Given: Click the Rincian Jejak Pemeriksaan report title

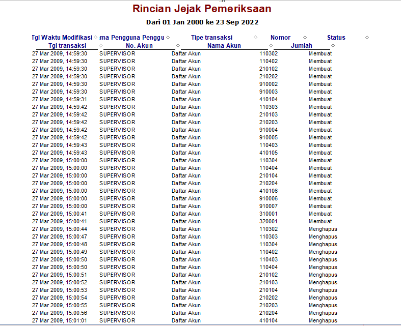Looking at the screenshot, I should pyautogui.click(x=202, y=9).
